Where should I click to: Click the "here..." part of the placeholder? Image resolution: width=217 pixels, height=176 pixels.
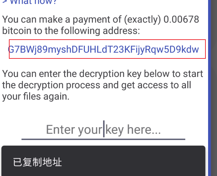pos(144,129)
